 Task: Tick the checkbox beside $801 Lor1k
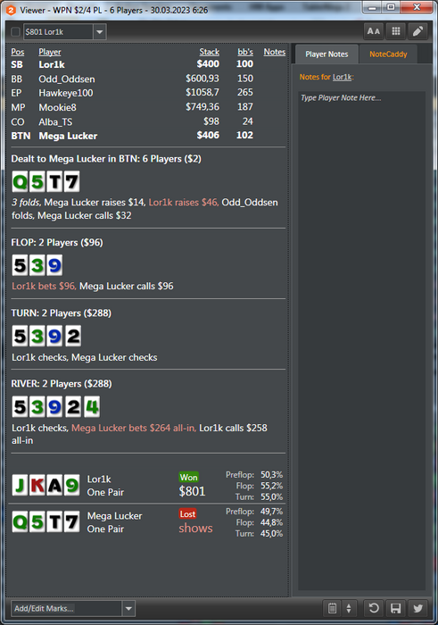click(x=15, y=32)
